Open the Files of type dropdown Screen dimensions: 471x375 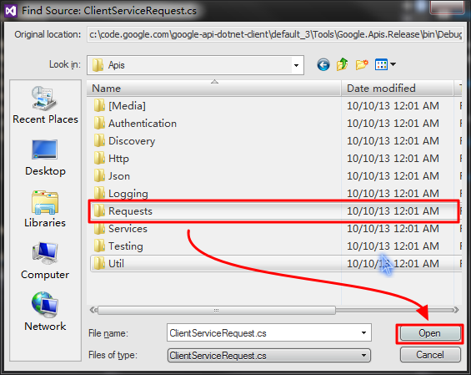coord(269,356)
